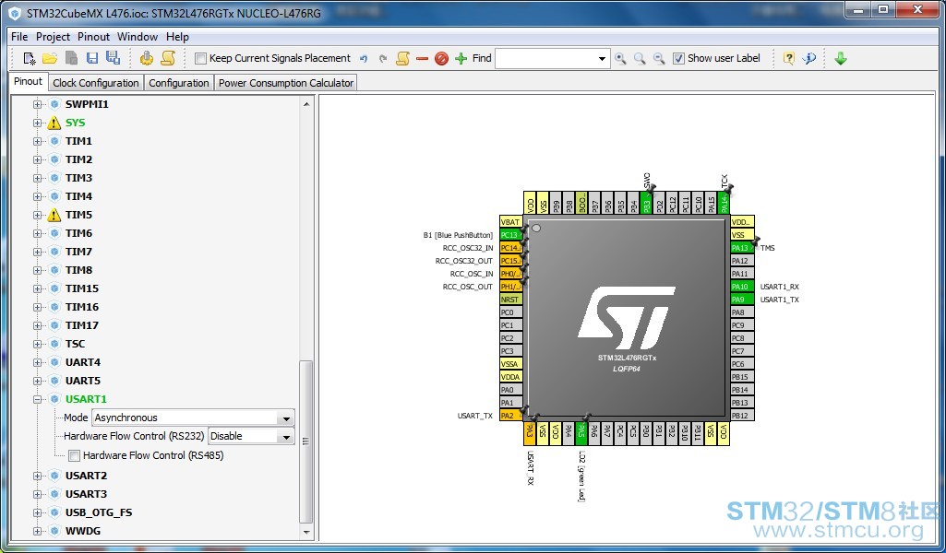
Task: Click the red prohibited-circle toolbar icon
Action: pos(442,58)
